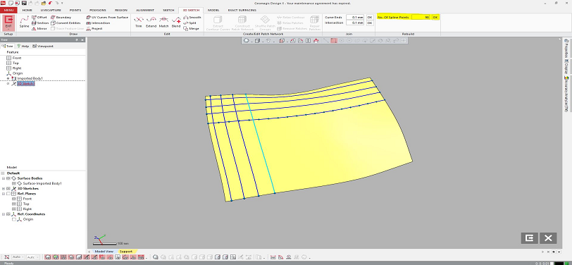Toggle Ref. Planes group visibility checkbox
The image size is (572, 265).
(8, 194)
